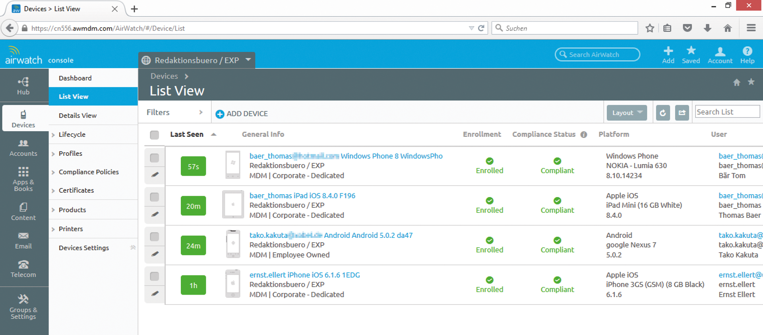
Task: Open the Content section in sidebar
Action: click(23, 212)
